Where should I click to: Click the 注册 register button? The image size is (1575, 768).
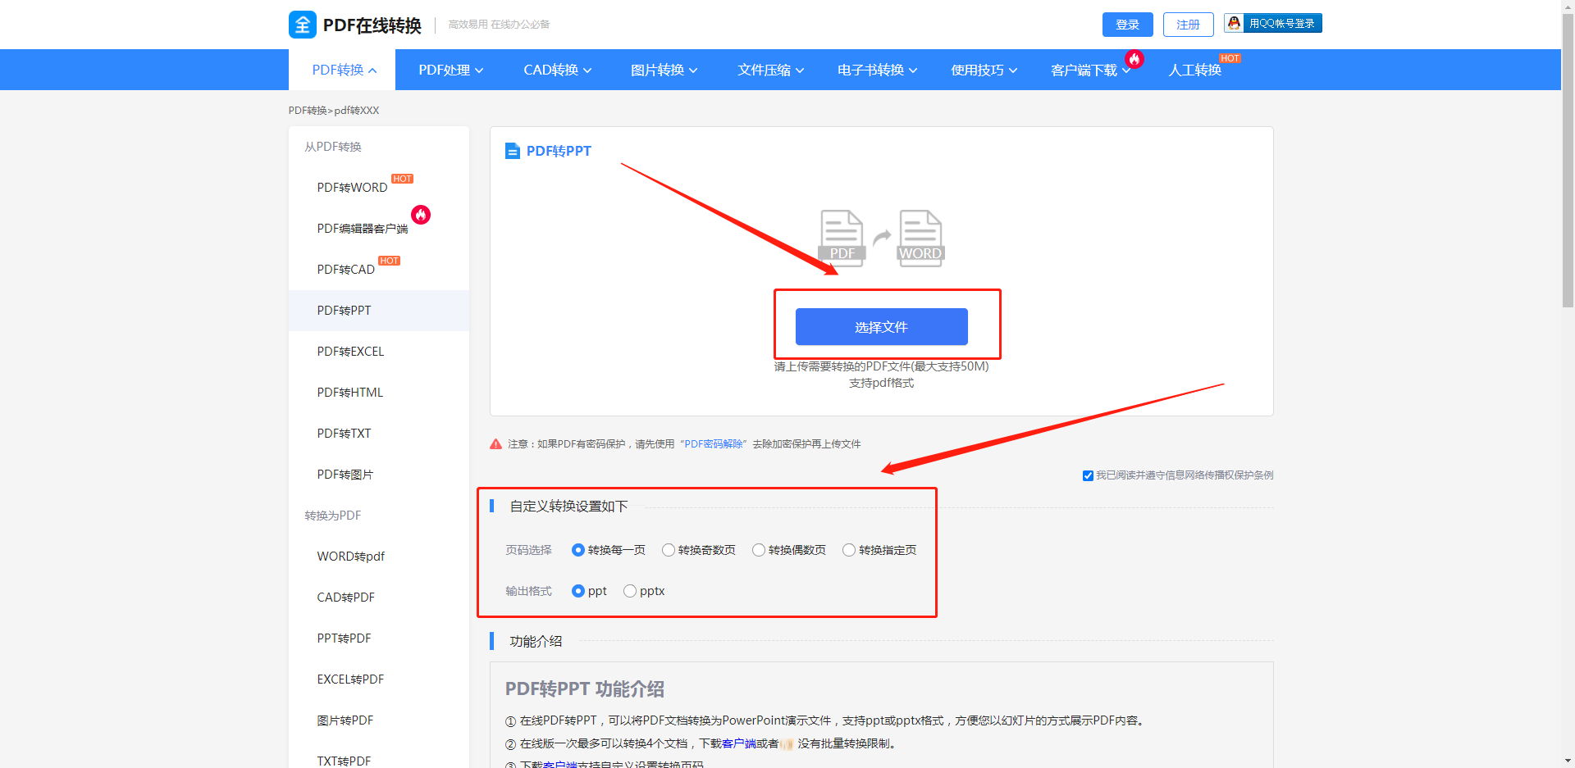point(1189,25)
